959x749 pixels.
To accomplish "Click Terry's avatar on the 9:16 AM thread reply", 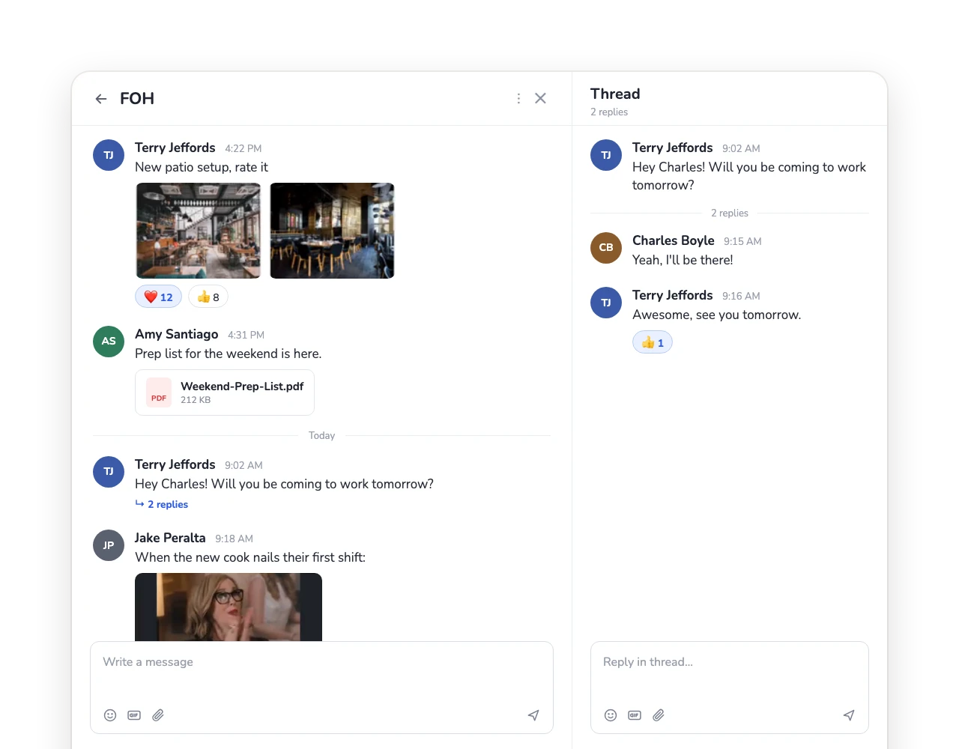I will click(x=606, y=303).
